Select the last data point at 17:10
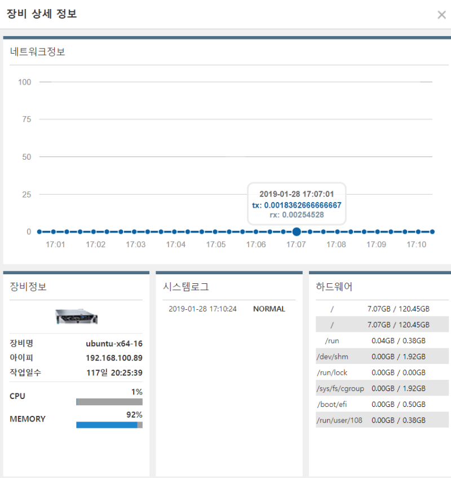The image size is (451, 478). [x=432, y=231]
